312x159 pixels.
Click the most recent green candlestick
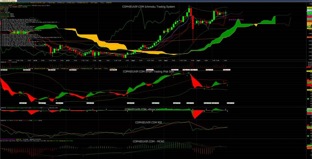[226, 13]
